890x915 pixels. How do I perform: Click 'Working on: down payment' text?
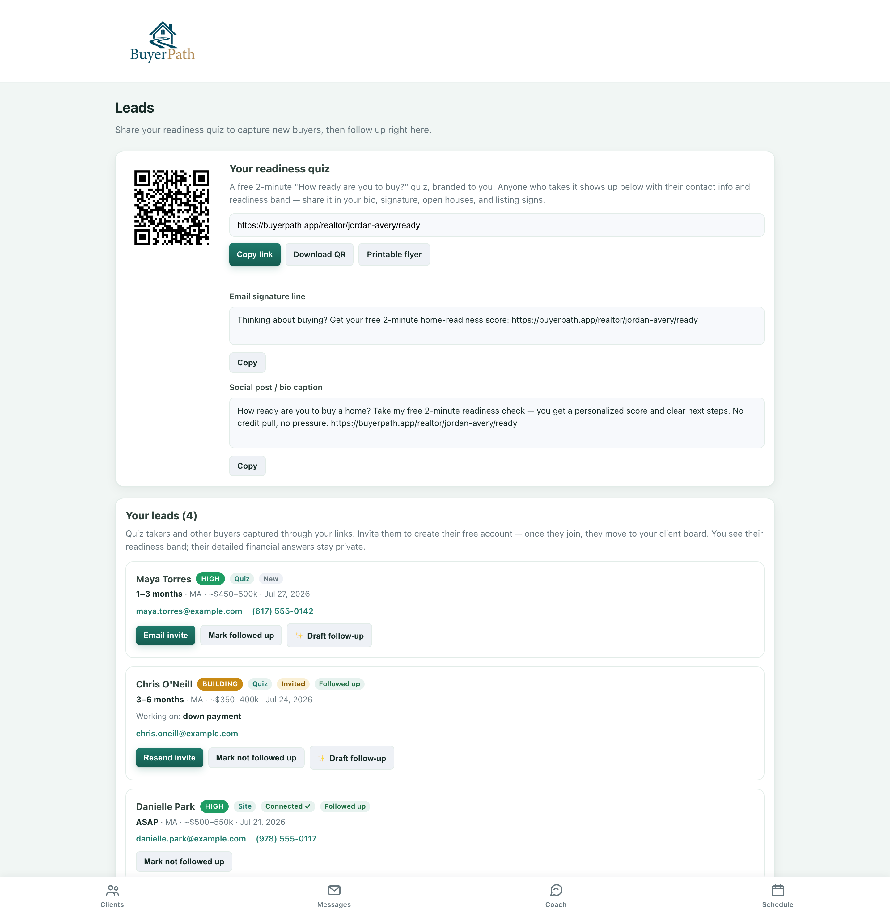(189, 716)
